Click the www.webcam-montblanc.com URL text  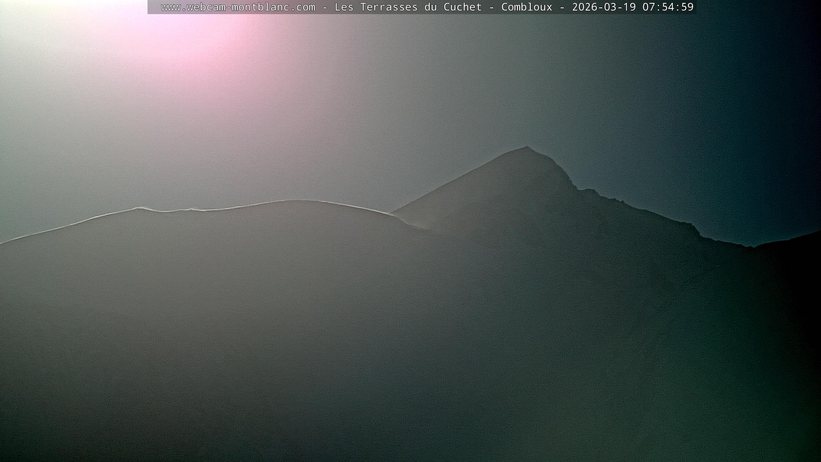(x=238, y=7)
